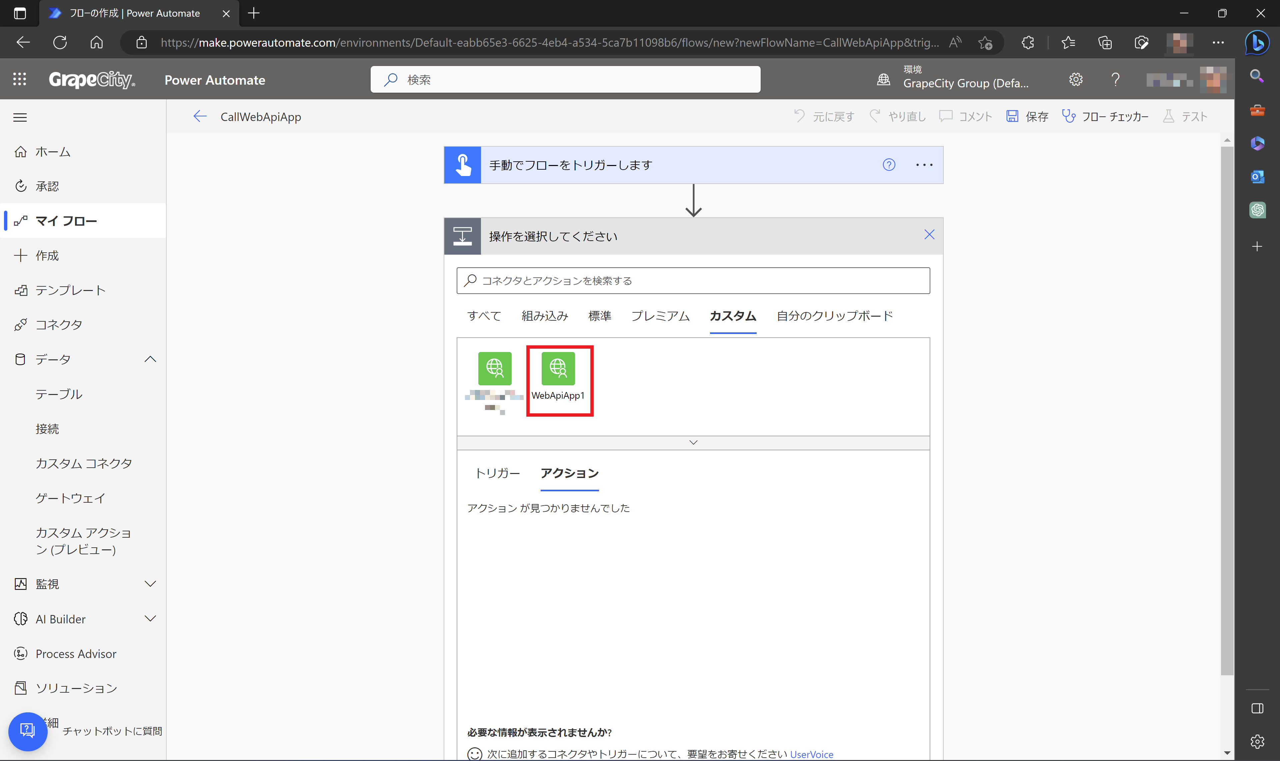
Task: Open カスタム コネクタ under データ
Action: [84, 463]
